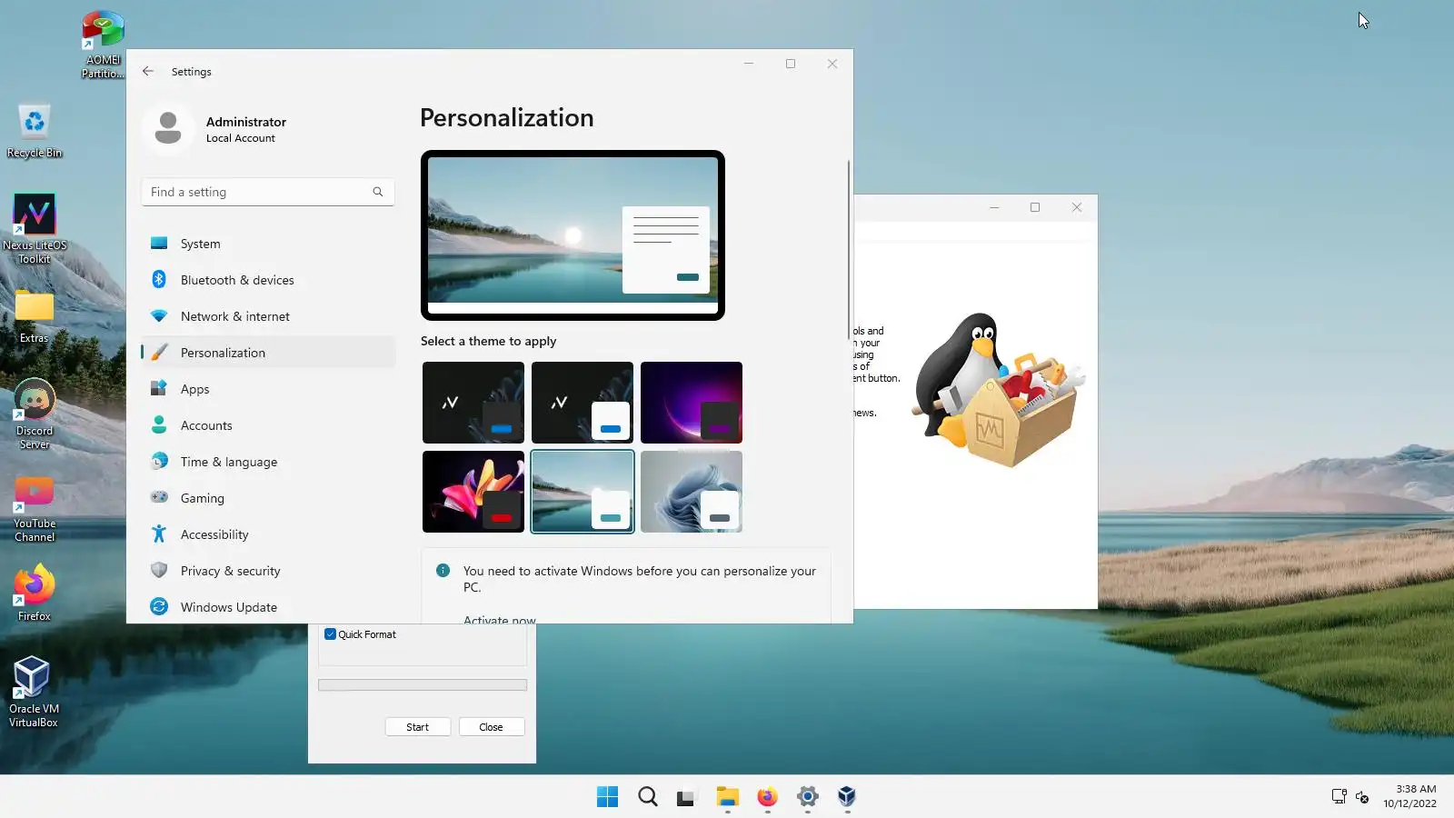This screenshot has width=1454, height=818.
Task: Maximize the Settings window
Action: pyautogui.click(x=791, y=64)
